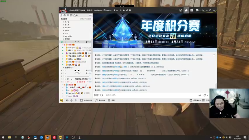Screen dimensions: 249x140
Task: Open the music note play accompaniment button
Action: (x=100, y=100)
